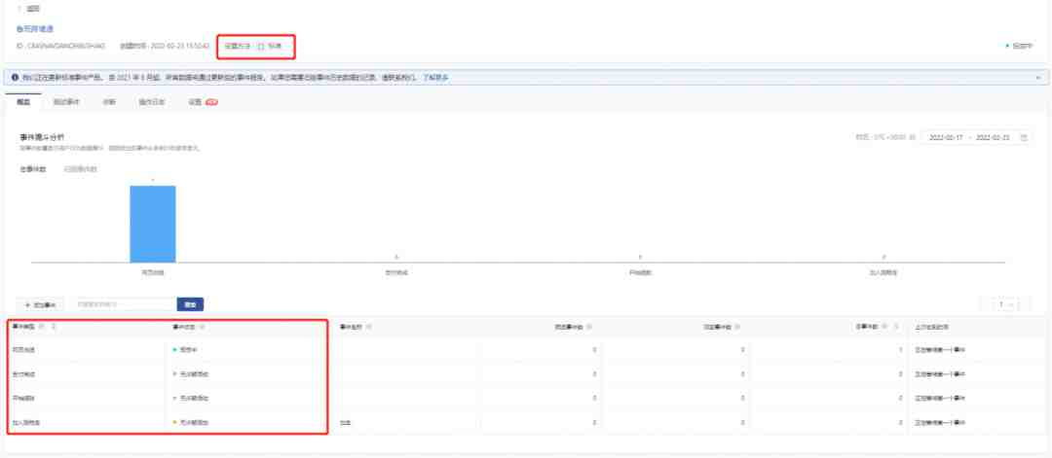This screenshot has height=458, width=1052.
Task: Click the sort arrows in the event type header
Action: click(x=54, y=327)
